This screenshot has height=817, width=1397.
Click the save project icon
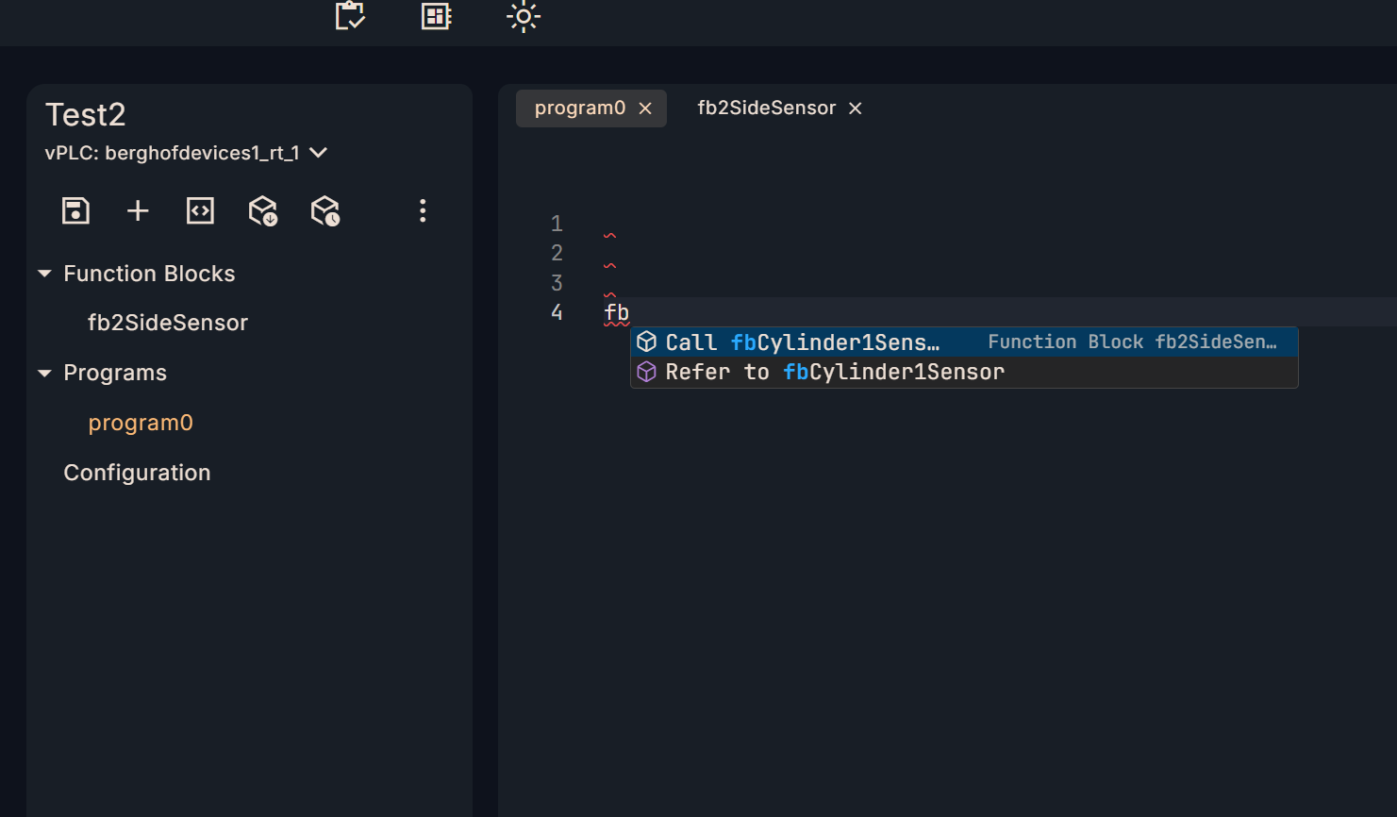coord(75,210)
